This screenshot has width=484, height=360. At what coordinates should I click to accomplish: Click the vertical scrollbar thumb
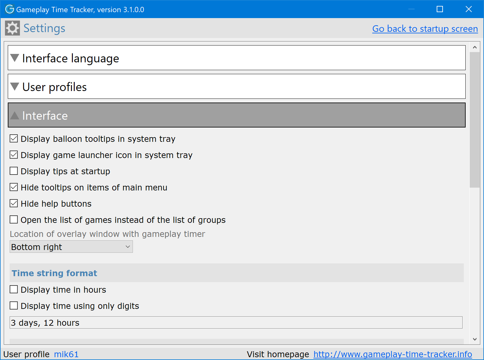[x=475, y=120]
